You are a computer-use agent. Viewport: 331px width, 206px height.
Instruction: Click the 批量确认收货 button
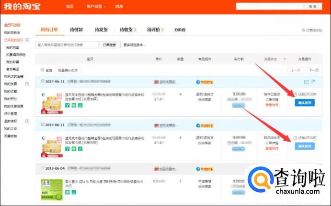tap(68, 70)
